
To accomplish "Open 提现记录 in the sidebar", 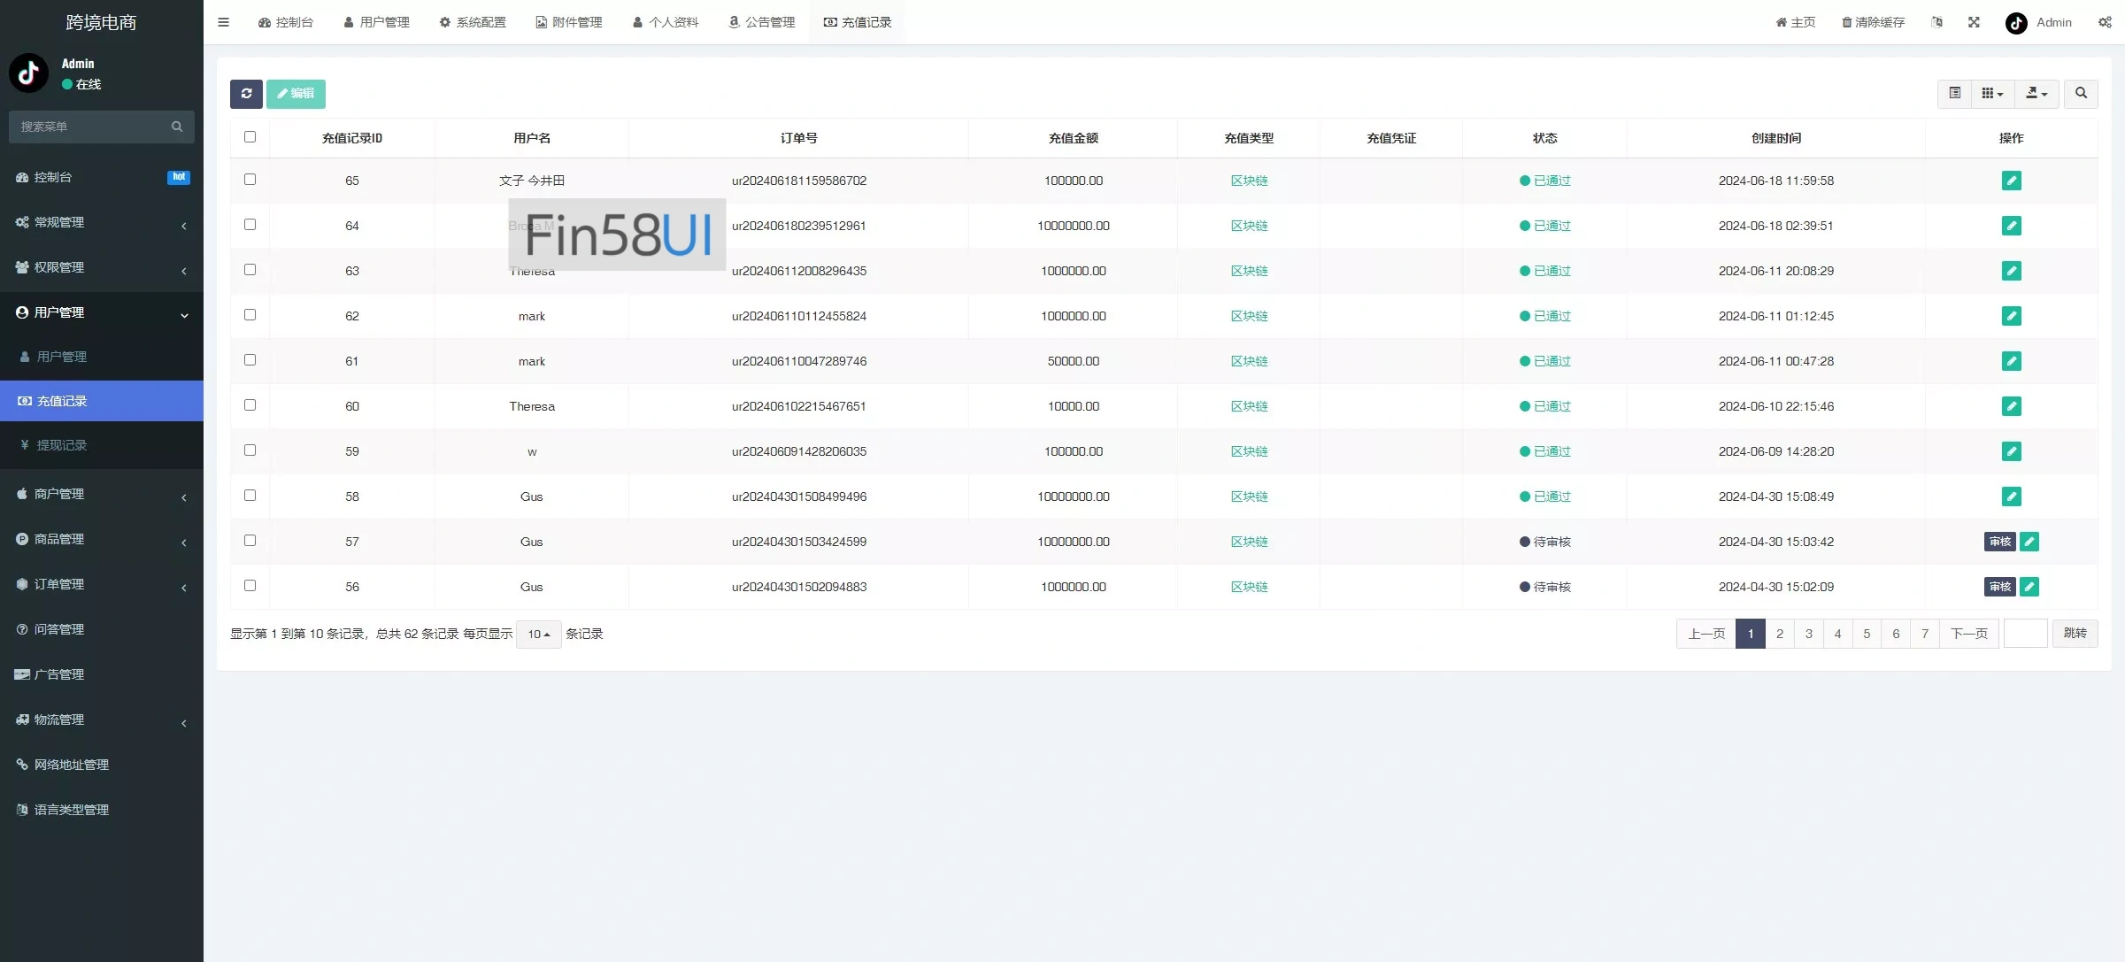I will point(62,445).
